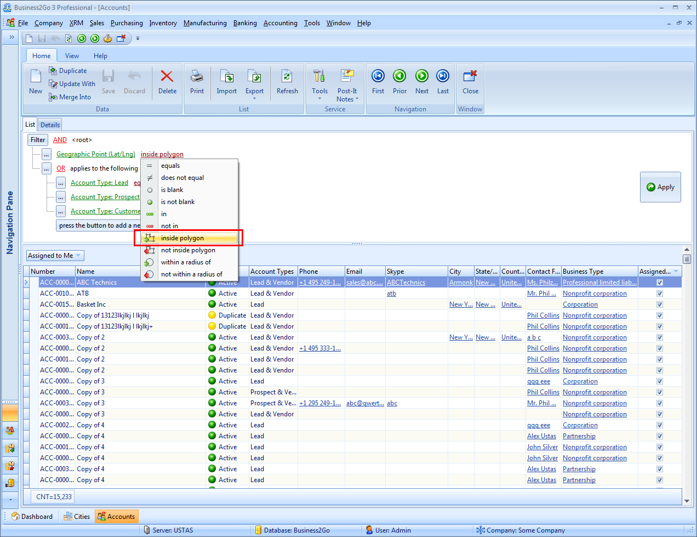Viewport: 697px width, 537px height.
Task: Switch to the View ribbon tab
Action: pos(72,55)
